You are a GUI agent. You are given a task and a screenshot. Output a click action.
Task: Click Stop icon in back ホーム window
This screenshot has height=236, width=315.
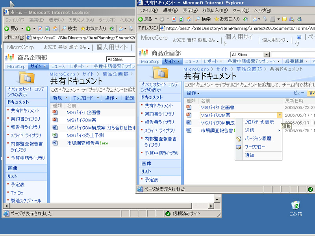tap(40, 29)
